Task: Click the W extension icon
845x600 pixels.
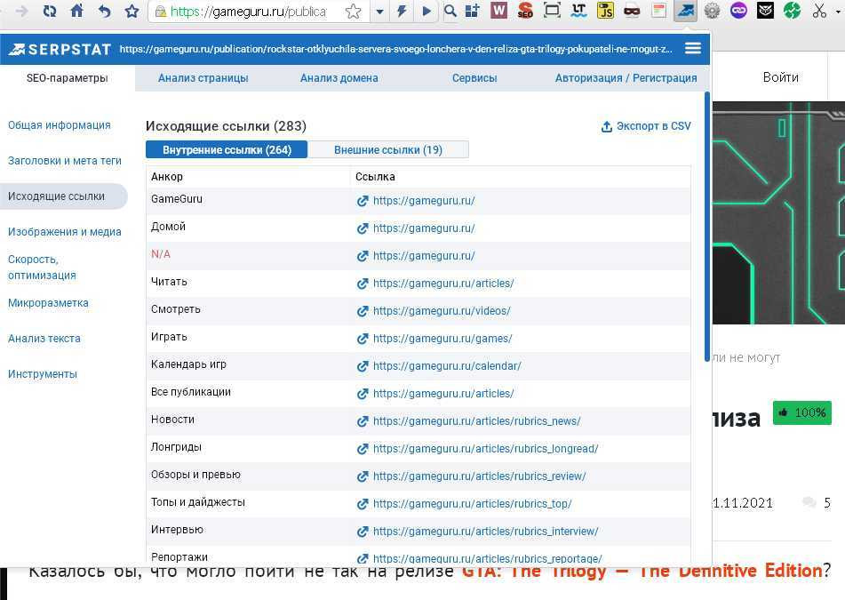Action: [499, 11]
